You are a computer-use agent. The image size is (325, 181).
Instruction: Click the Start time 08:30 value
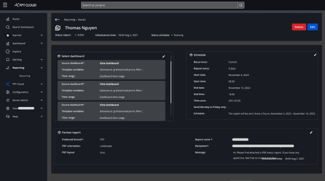tap(231, 81)
